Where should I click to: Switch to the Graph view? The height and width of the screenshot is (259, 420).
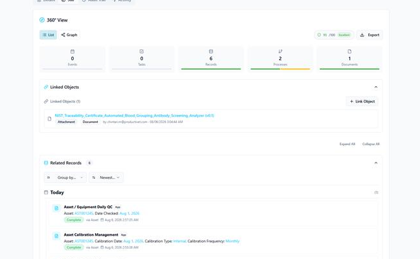click(x=69, y=35)
